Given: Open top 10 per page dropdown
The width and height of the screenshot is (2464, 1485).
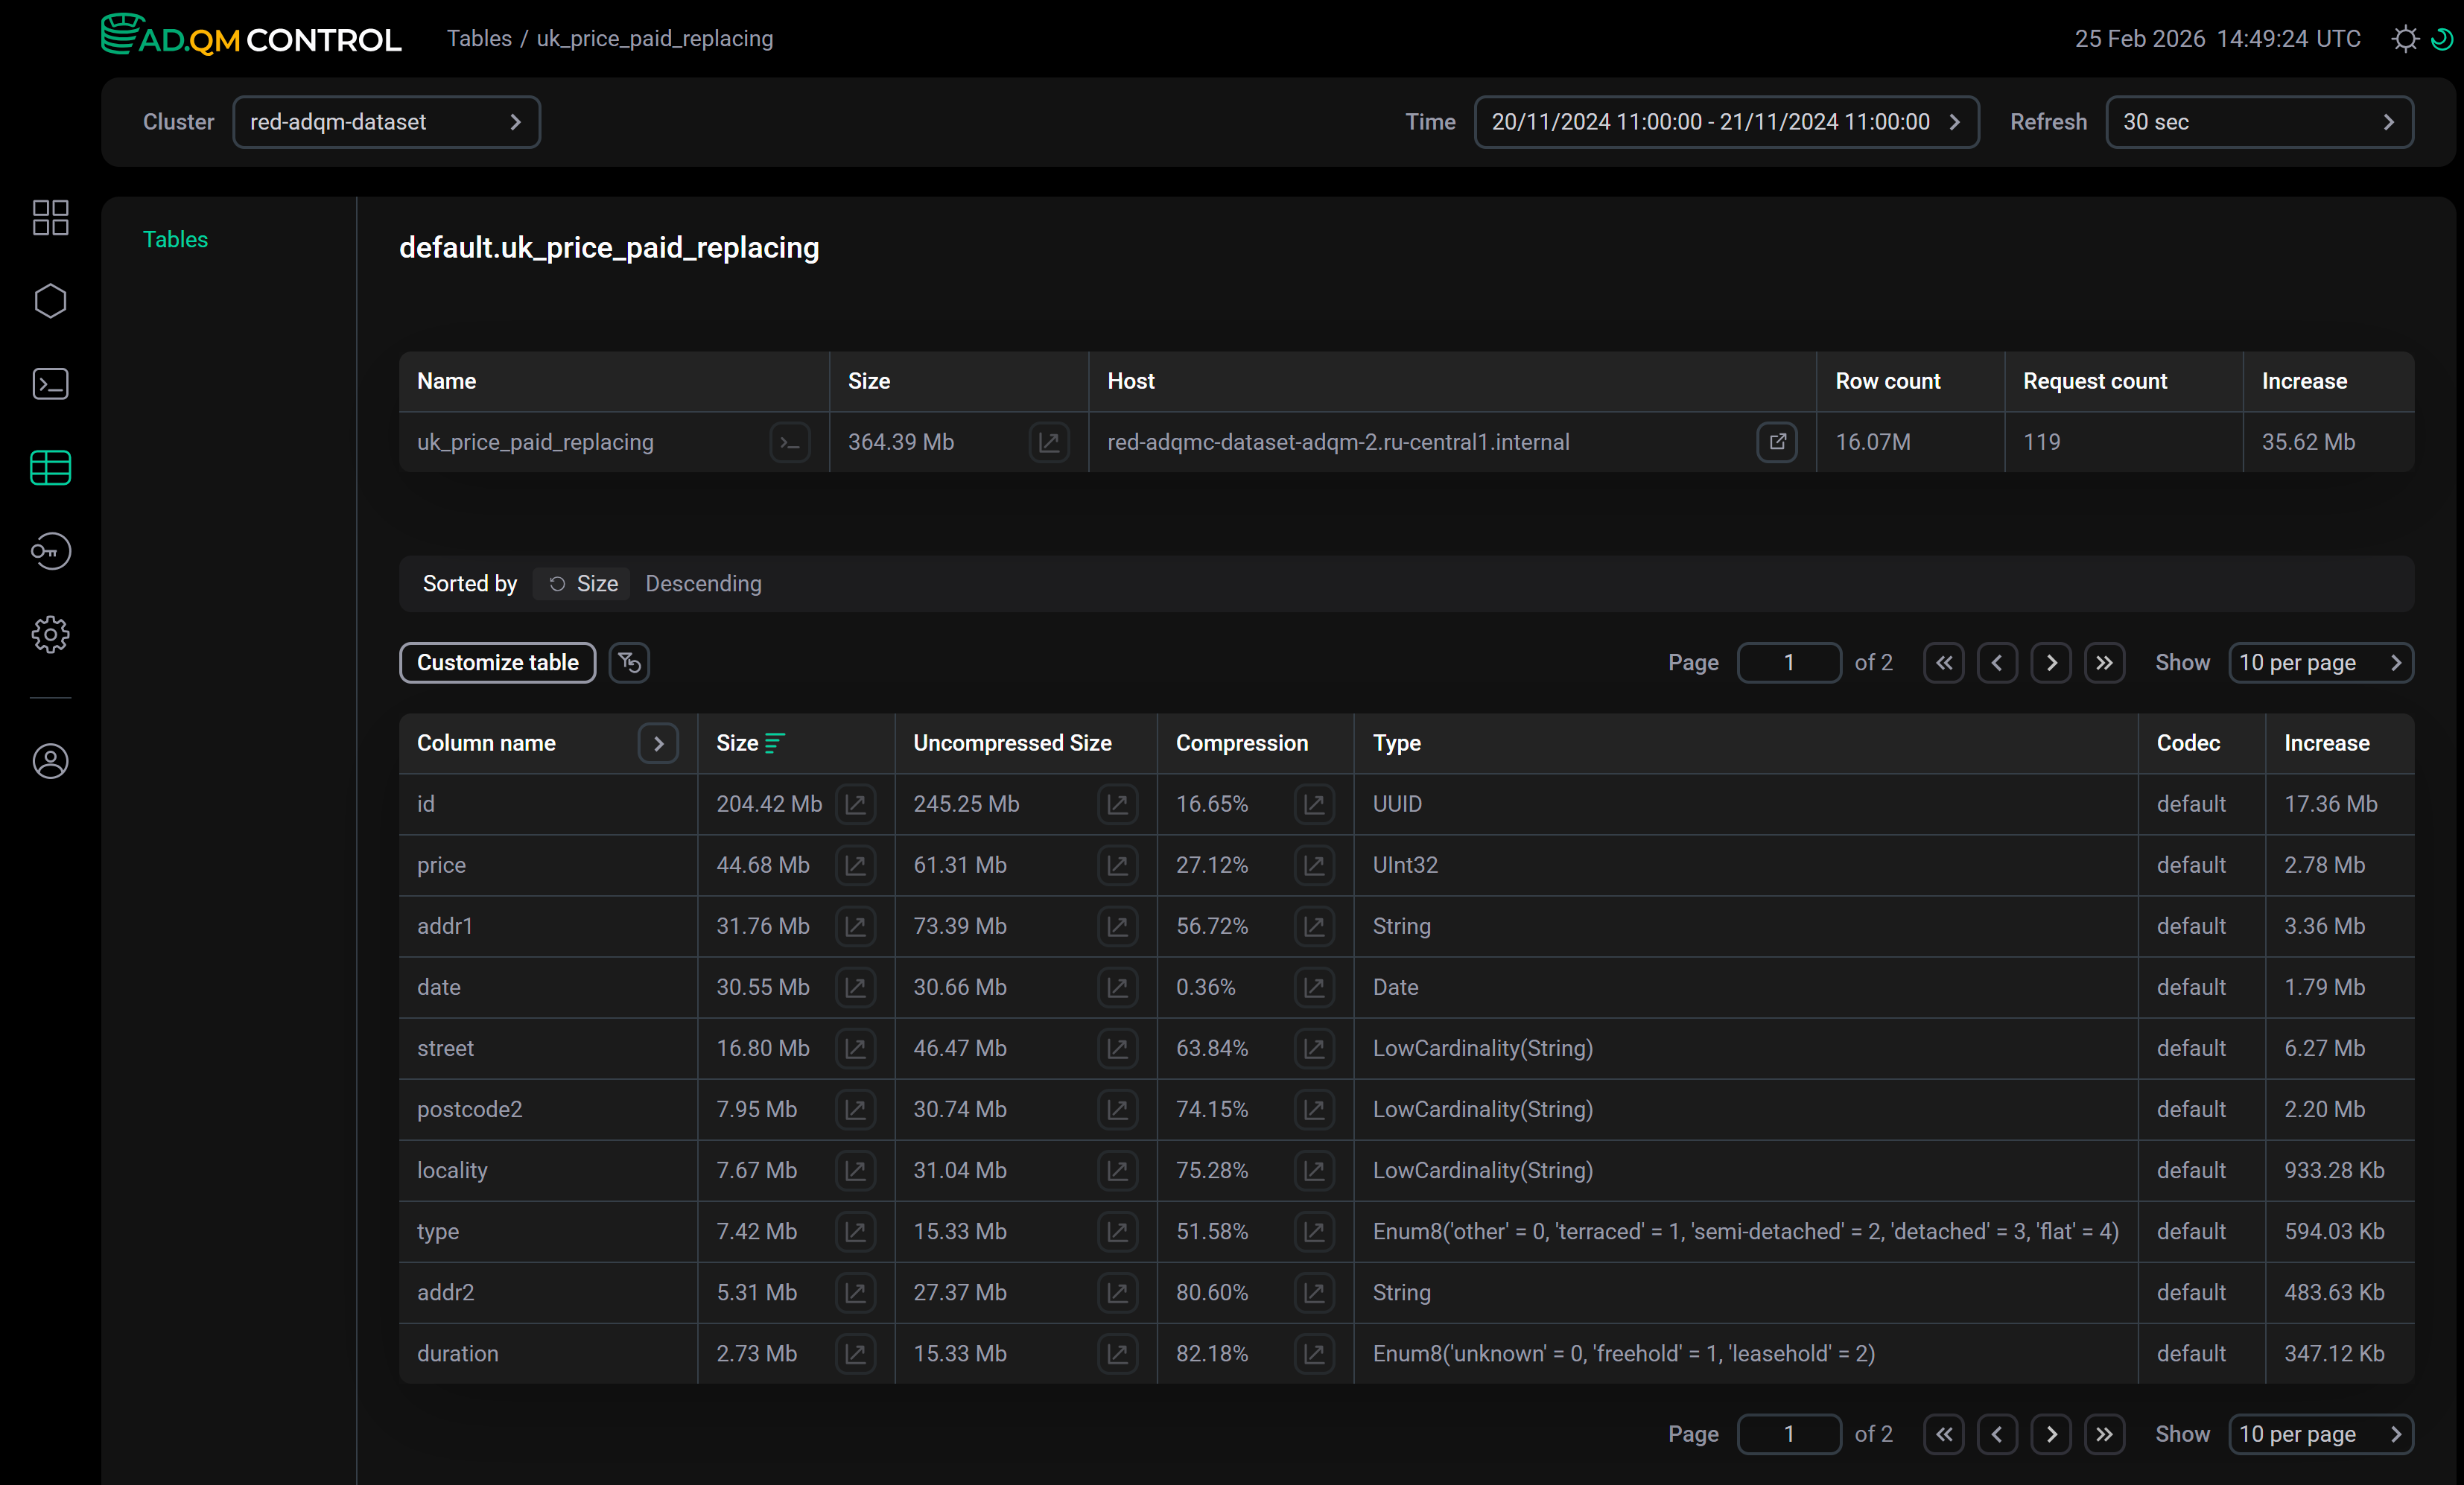Looking at the screenshot, I should pyautogui.click(x=2321, y=662).
